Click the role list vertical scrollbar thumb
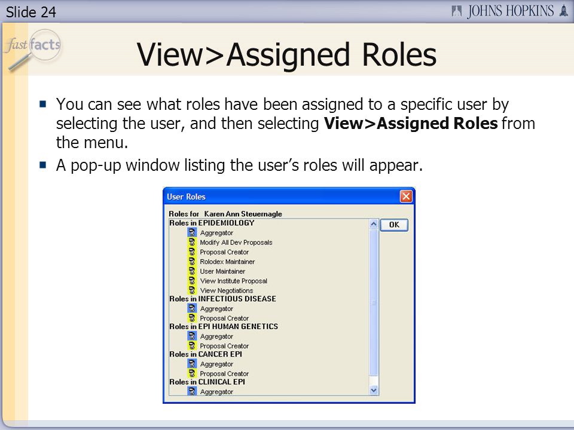The height and width of the screenshot is (430, 574). pos(373,302)
